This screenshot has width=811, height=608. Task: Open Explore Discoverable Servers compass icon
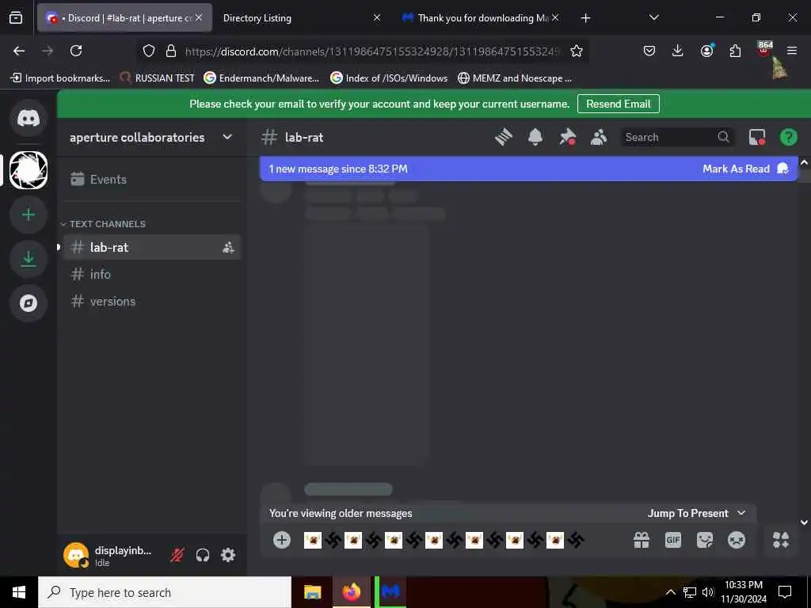(29, 303)
